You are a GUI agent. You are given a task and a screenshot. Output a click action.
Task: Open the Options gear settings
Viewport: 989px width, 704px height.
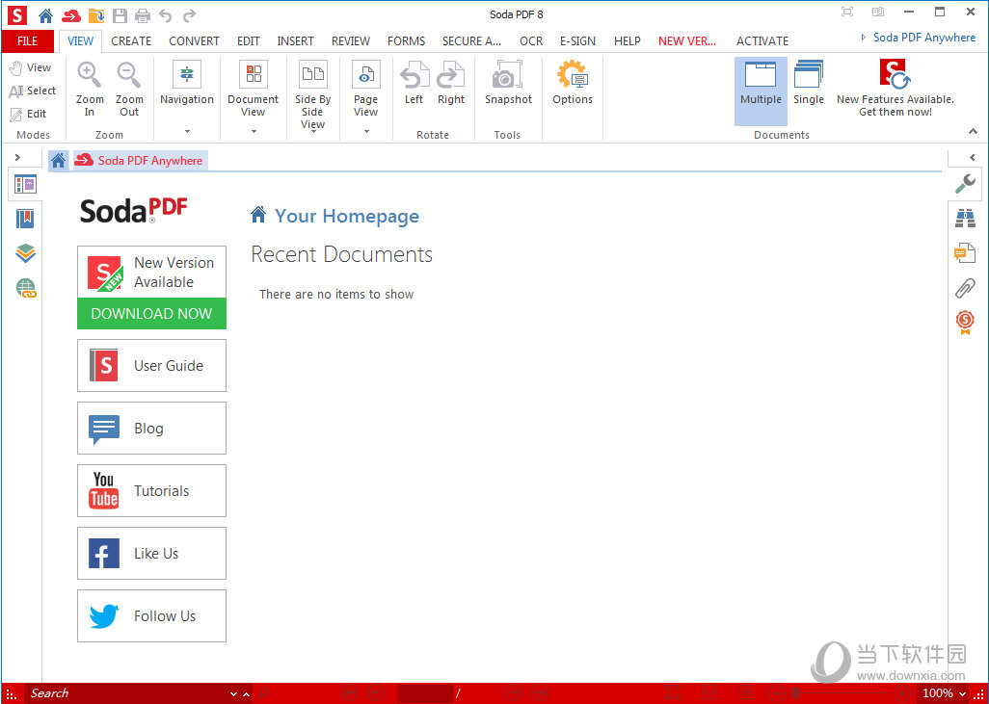tap(573, 83)
